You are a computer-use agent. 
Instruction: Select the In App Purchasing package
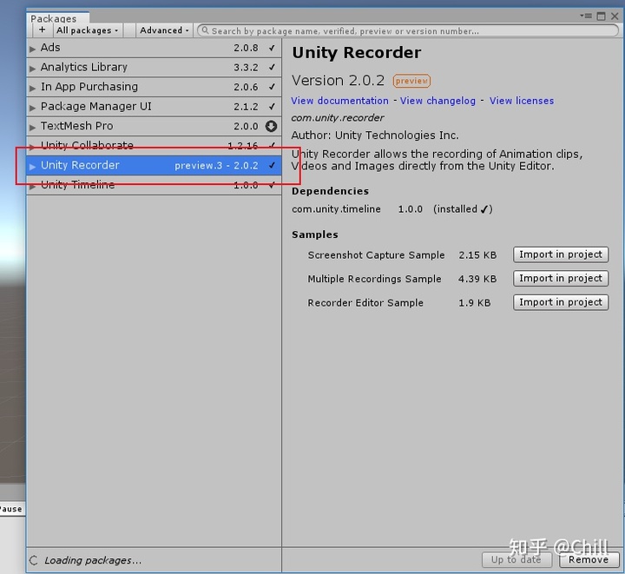(154, 87)
